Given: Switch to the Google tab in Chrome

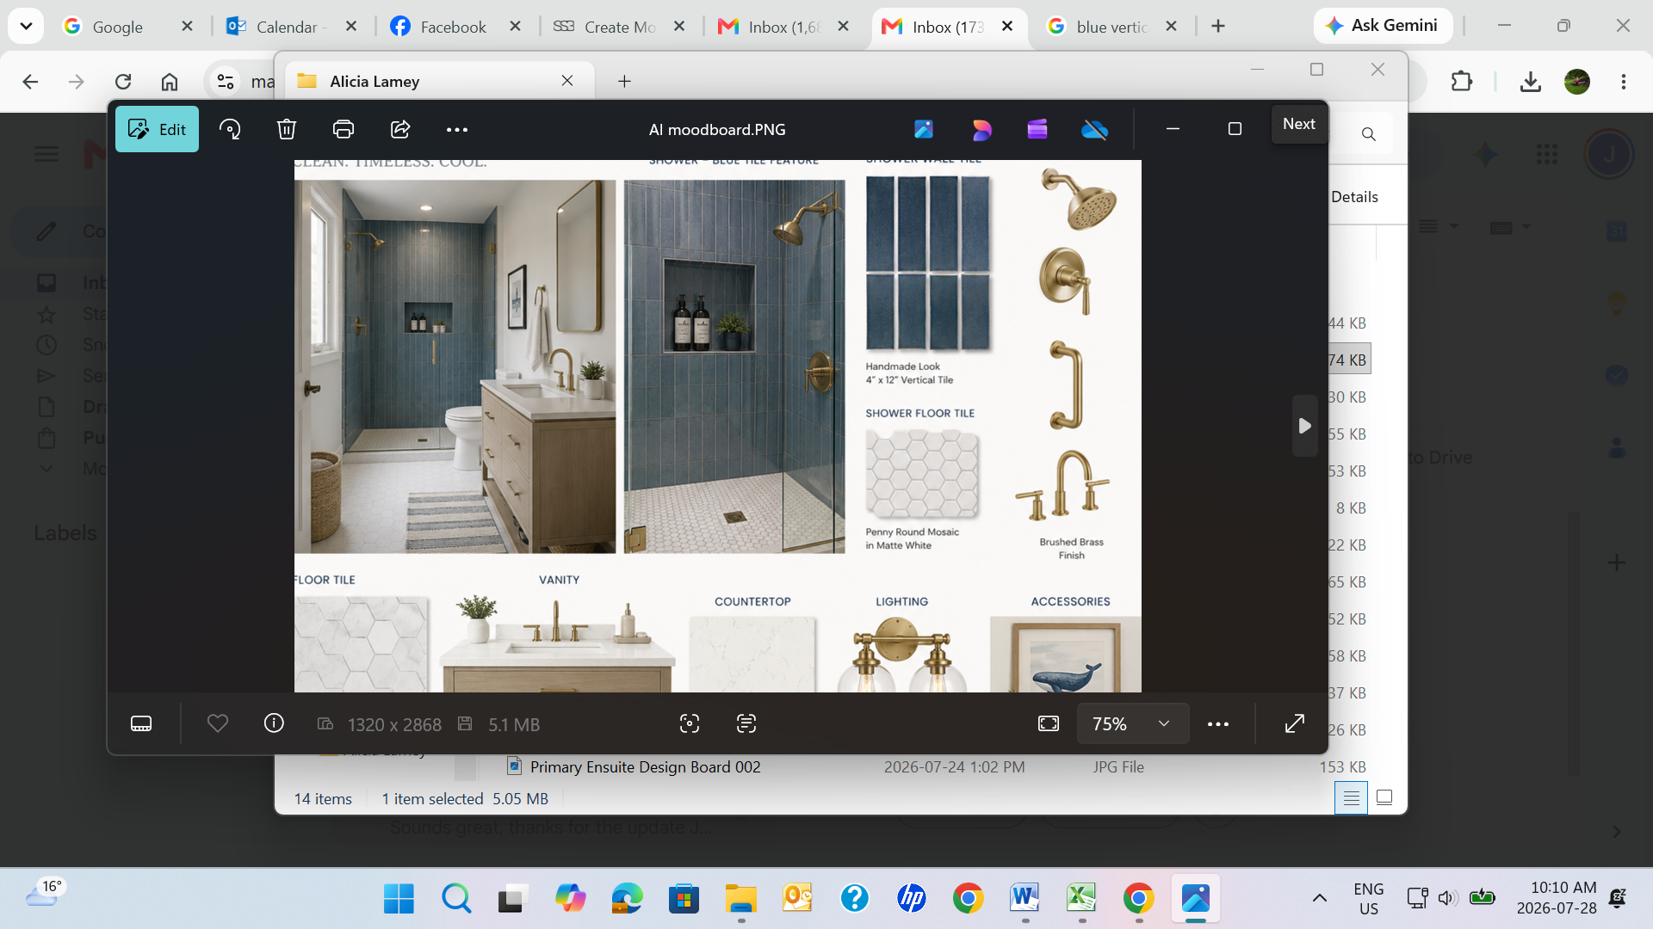Looking at the screenshot, I should [116, 27].
